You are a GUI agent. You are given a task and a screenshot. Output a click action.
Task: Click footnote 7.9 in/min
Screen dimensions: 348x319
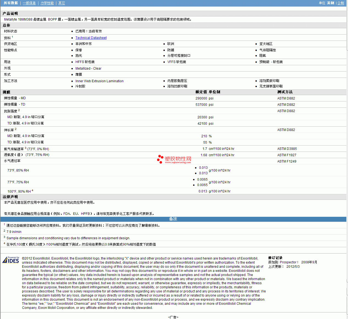(14, 232)
